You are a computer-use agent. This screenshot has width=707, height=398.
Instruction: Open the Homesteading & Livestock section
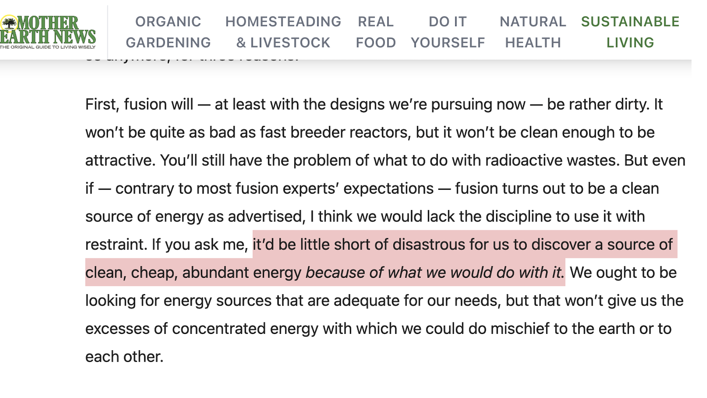pyautogui.click(x=283, y=32)
